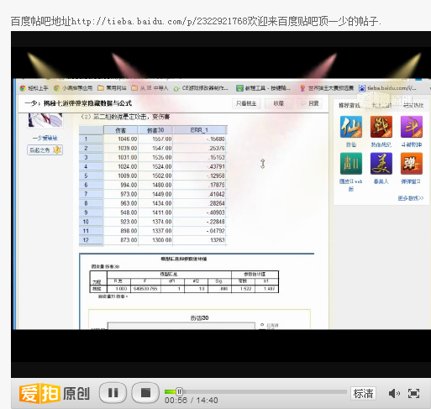The image size is (431, 409).
Task: Open the 更多游戏>> link
Action: (411, 198)
